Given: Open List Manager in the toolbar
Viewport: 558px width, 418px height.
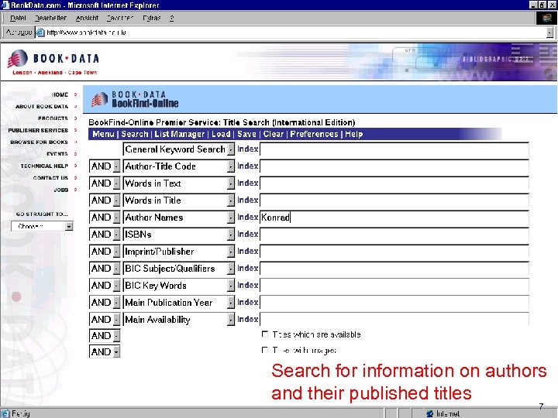Looking at the screenshot, I should (180, 134).
